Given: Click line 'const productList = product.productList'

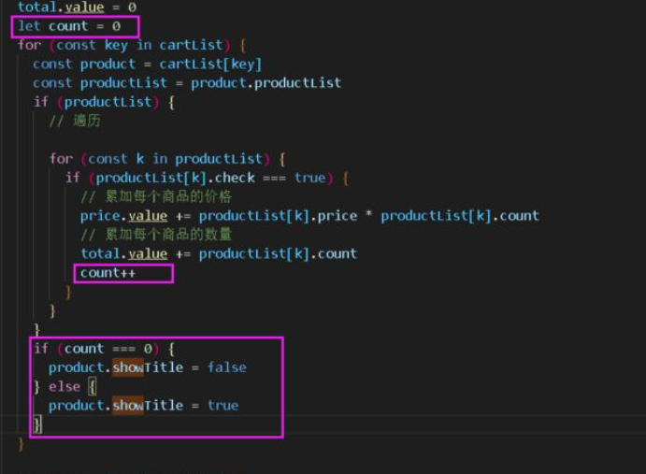Looking at the screenshot, I should tap(187, 83).
